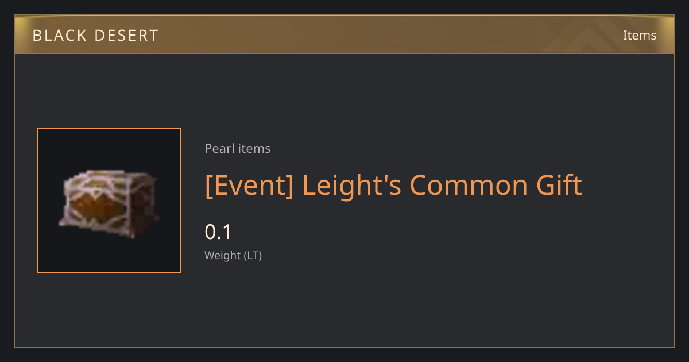The height and width of the screenshot is (362, 689).
Task: Go to the Items section label
Action: point(640,36)
